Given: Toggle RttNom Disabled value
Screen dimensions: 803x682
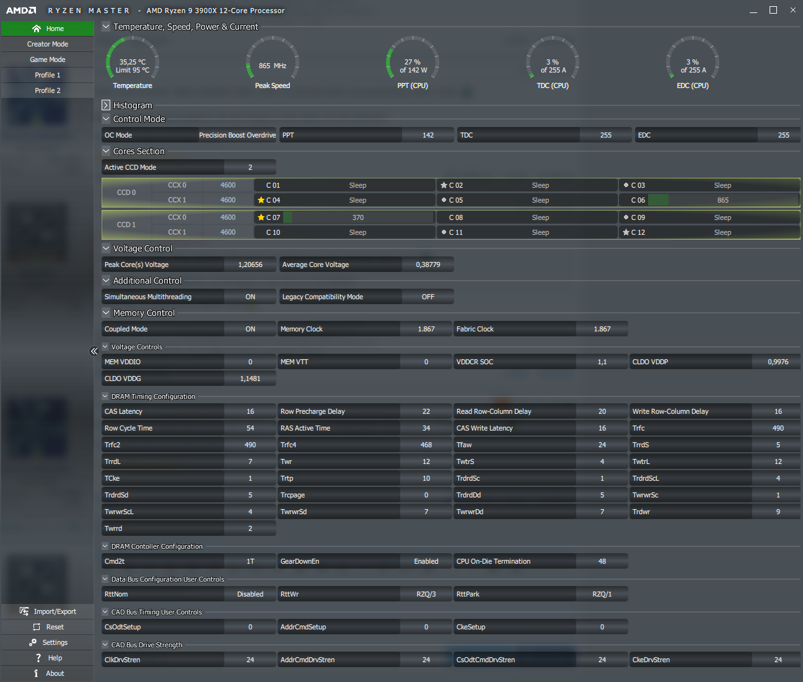Looking at the screenshot, I should pyautogui.click(x=250, y=594).
